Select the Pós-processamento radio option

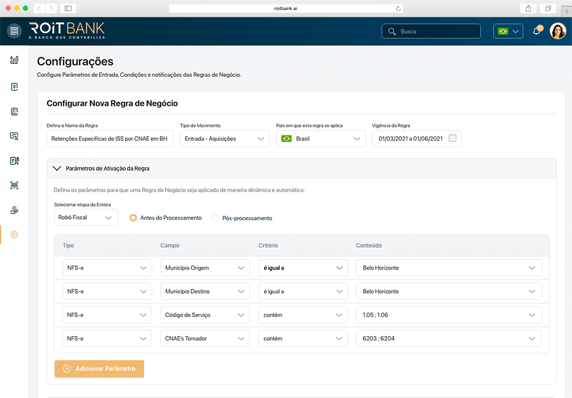point(215,218)
